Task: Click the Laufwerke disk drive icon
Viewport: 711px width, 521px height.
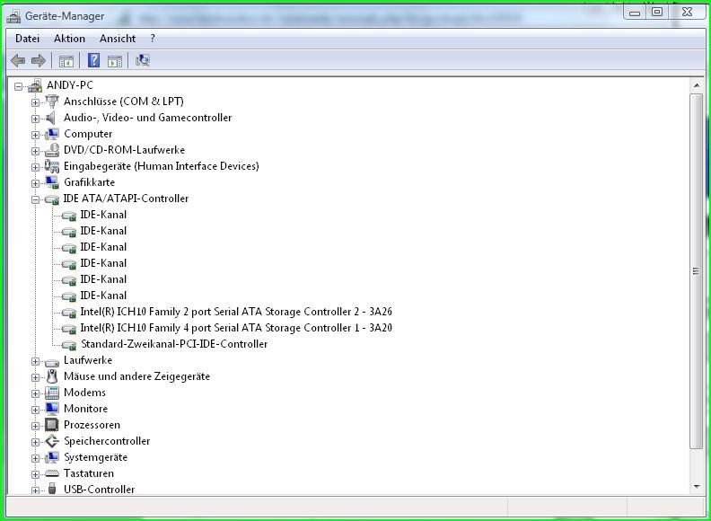Action: coord(52,362)
